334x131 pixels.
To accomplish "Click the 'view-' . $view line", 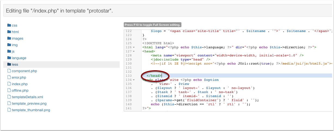I will [170, 84].
